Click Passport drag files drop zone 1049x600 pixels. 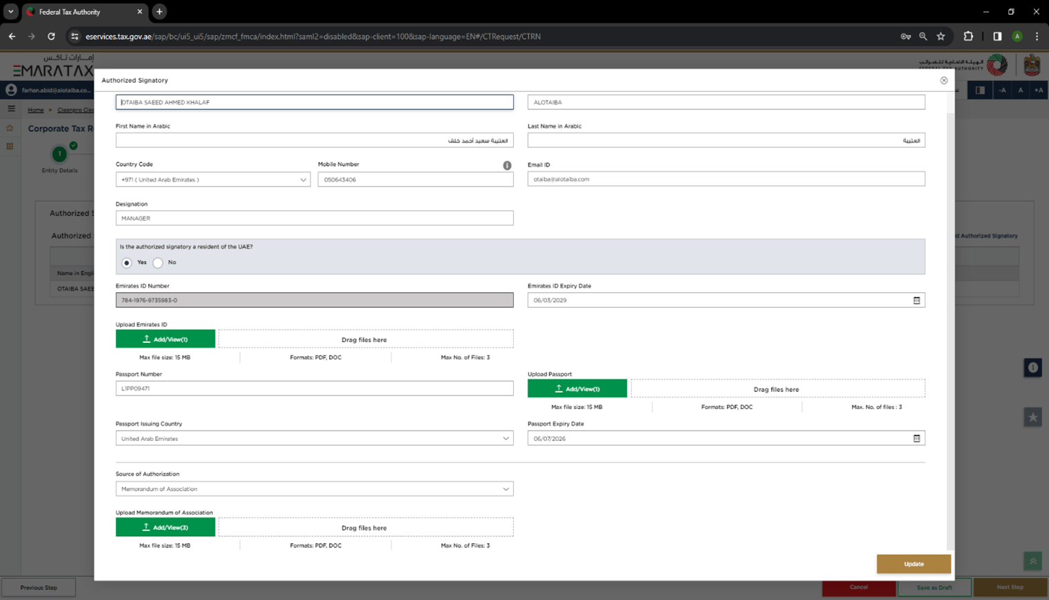click(778, 388)
